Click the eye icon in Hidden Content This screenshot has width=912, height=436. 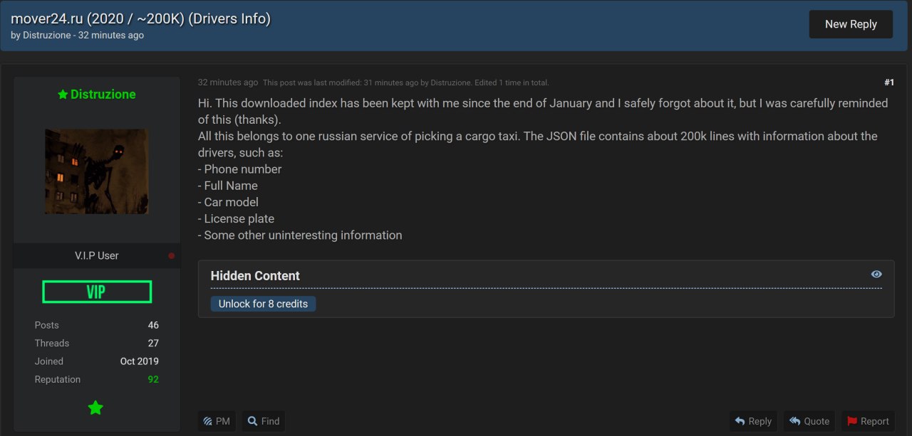tap(876, 275)
